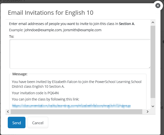164x135 pixels.
Task: Click the scroll right arrow of horizontal scrollbar
Action: 147,111
